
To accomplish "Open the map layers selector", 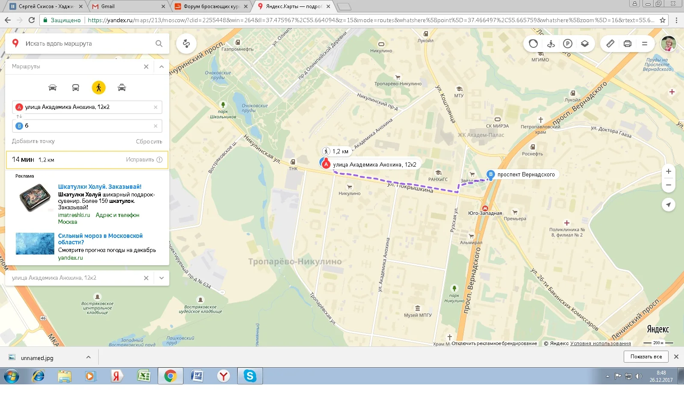I will point(585,44).
